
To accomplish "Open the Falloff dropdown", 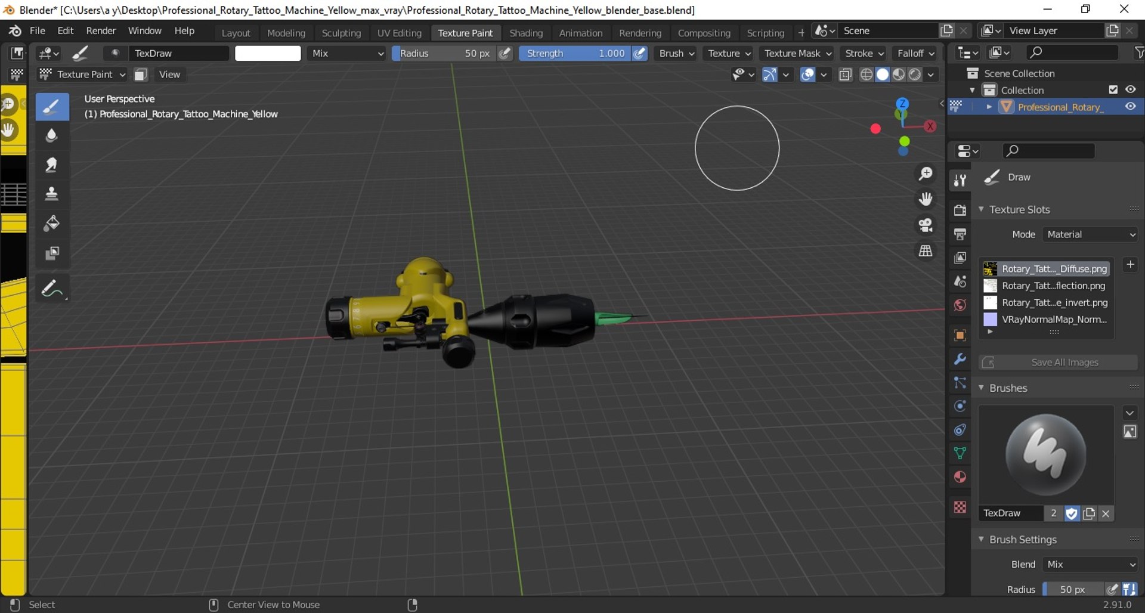I will [x=915, y=53].
